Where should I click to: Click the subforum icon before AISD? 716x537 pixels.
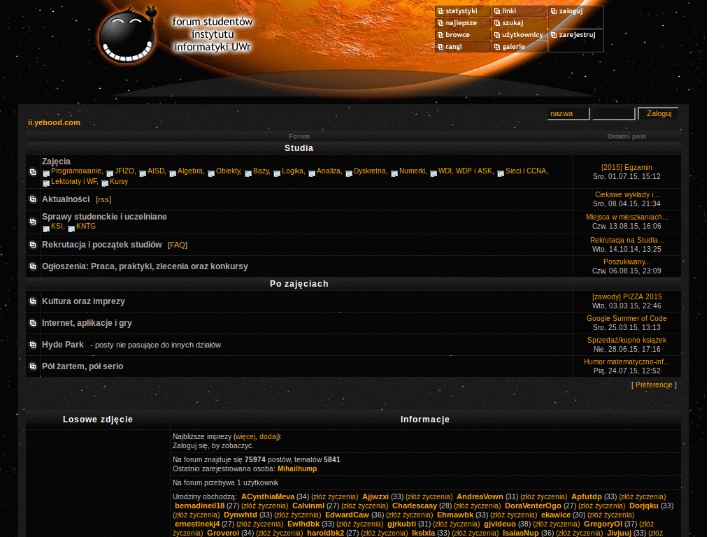click(143, 173)
